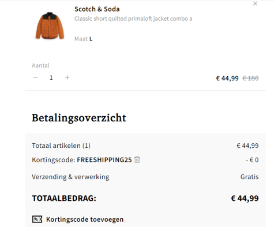The height and width of the screenshot is (227, 274).
Task: Select the quantity value field
Action: (51, 77)
